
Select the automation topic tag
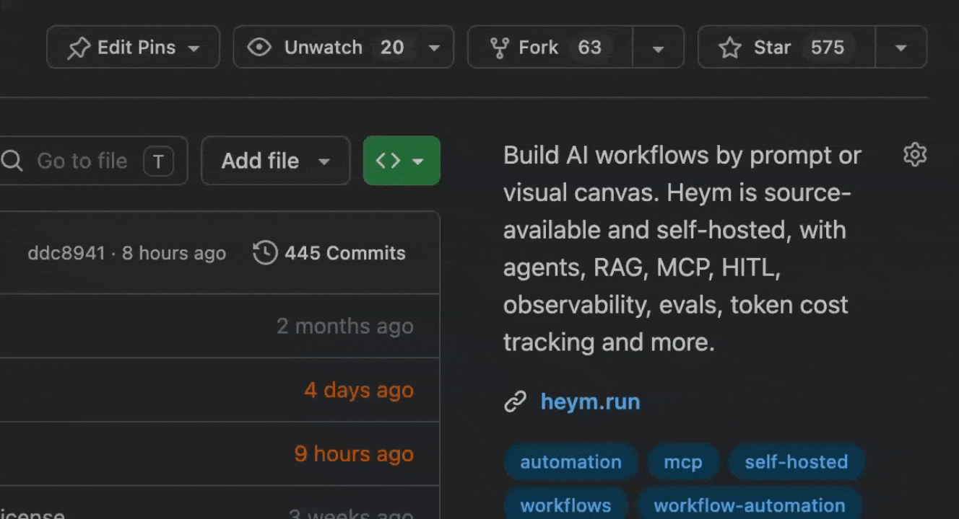[570, 462]
